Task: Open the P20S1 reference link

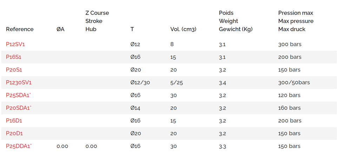Action: pyautogui.click(x=14, y=70)
